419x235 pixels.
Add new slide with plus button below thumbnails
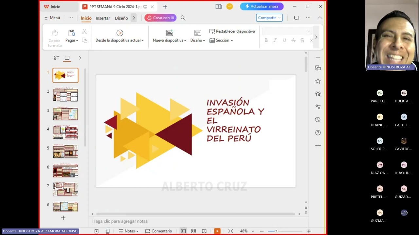(x=63, y=218)
